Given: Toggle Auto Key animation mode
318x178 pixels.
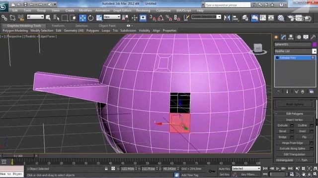Looking at the screenshot, I should [x=224, y=169].
